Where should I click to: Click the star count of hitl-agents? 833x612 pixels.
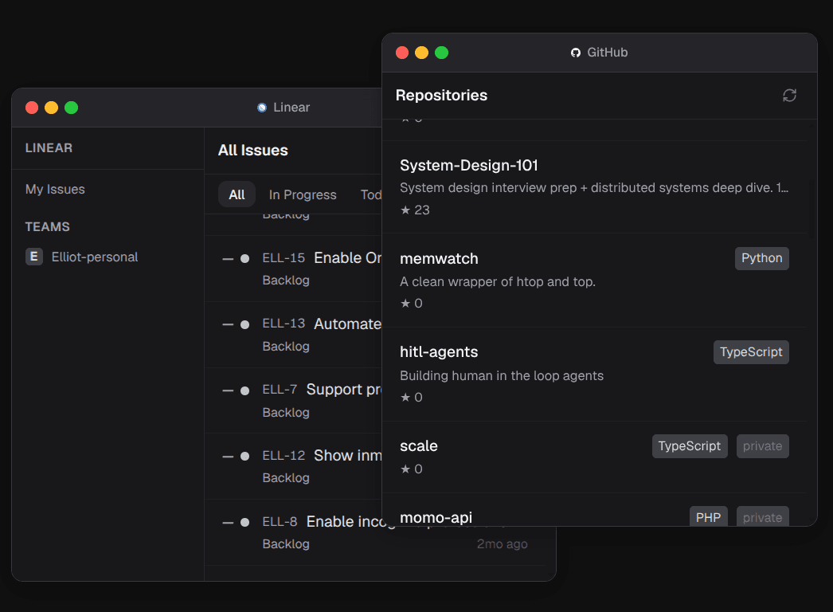[411, 397]
